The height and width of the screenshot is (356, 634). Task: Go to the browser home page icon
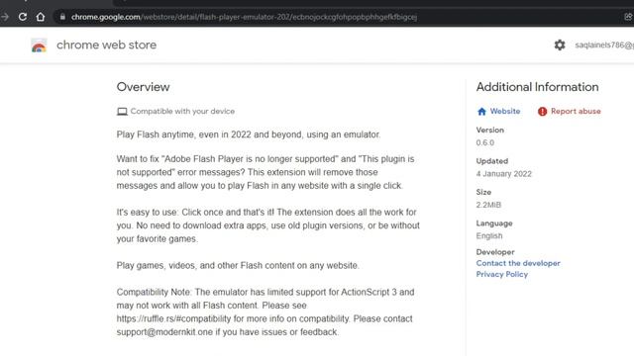pyautogui.click(x=41, y=17)
